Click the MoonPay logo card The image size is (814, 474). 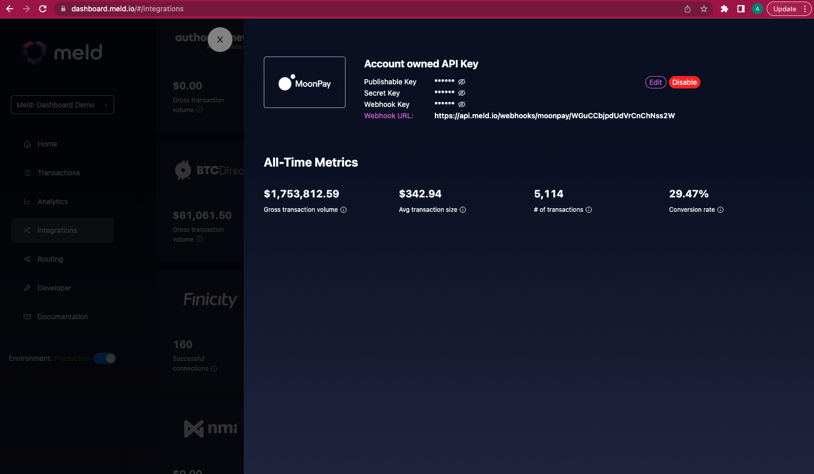click(x=304, y=82)
